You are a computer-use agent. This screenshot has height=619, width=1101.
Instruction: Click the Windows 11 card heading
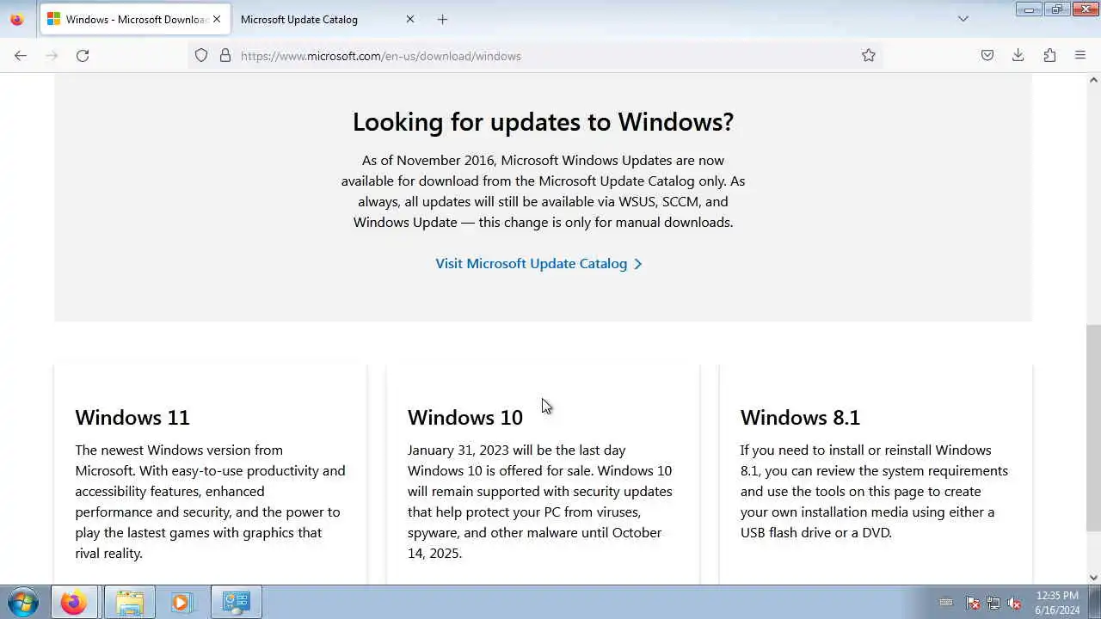[x=132, y=417]
